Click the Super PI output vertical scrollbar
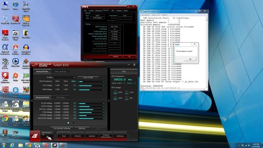 (207, 53)
